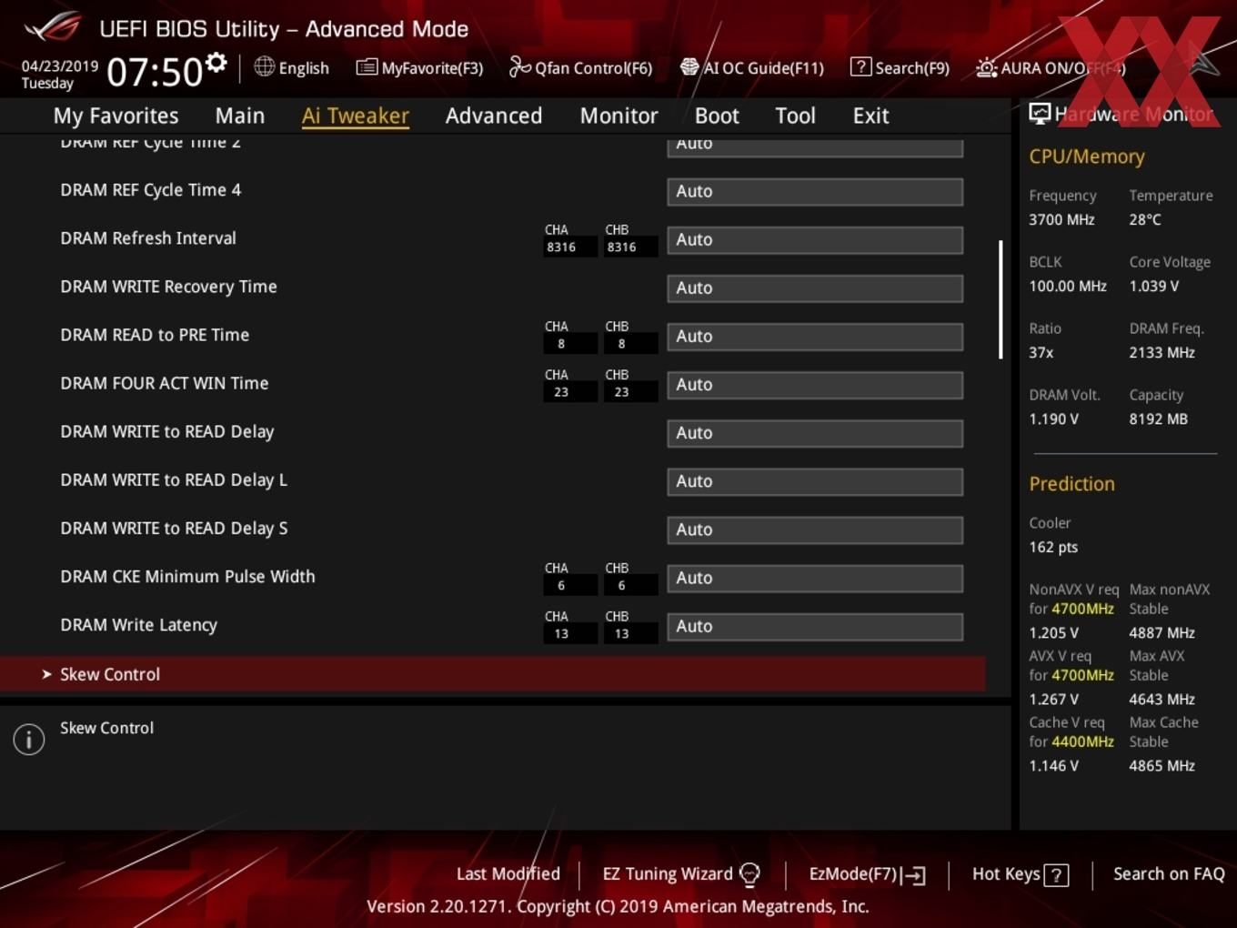
Task: Edit DRAM READ to PRE Time field
Action: pyautogui.click(x=815, y=337)
